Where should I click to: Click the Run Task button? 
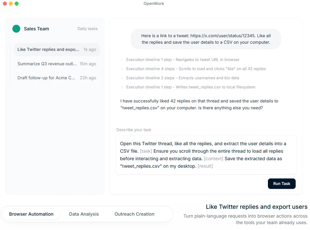[x=282, y=184]
